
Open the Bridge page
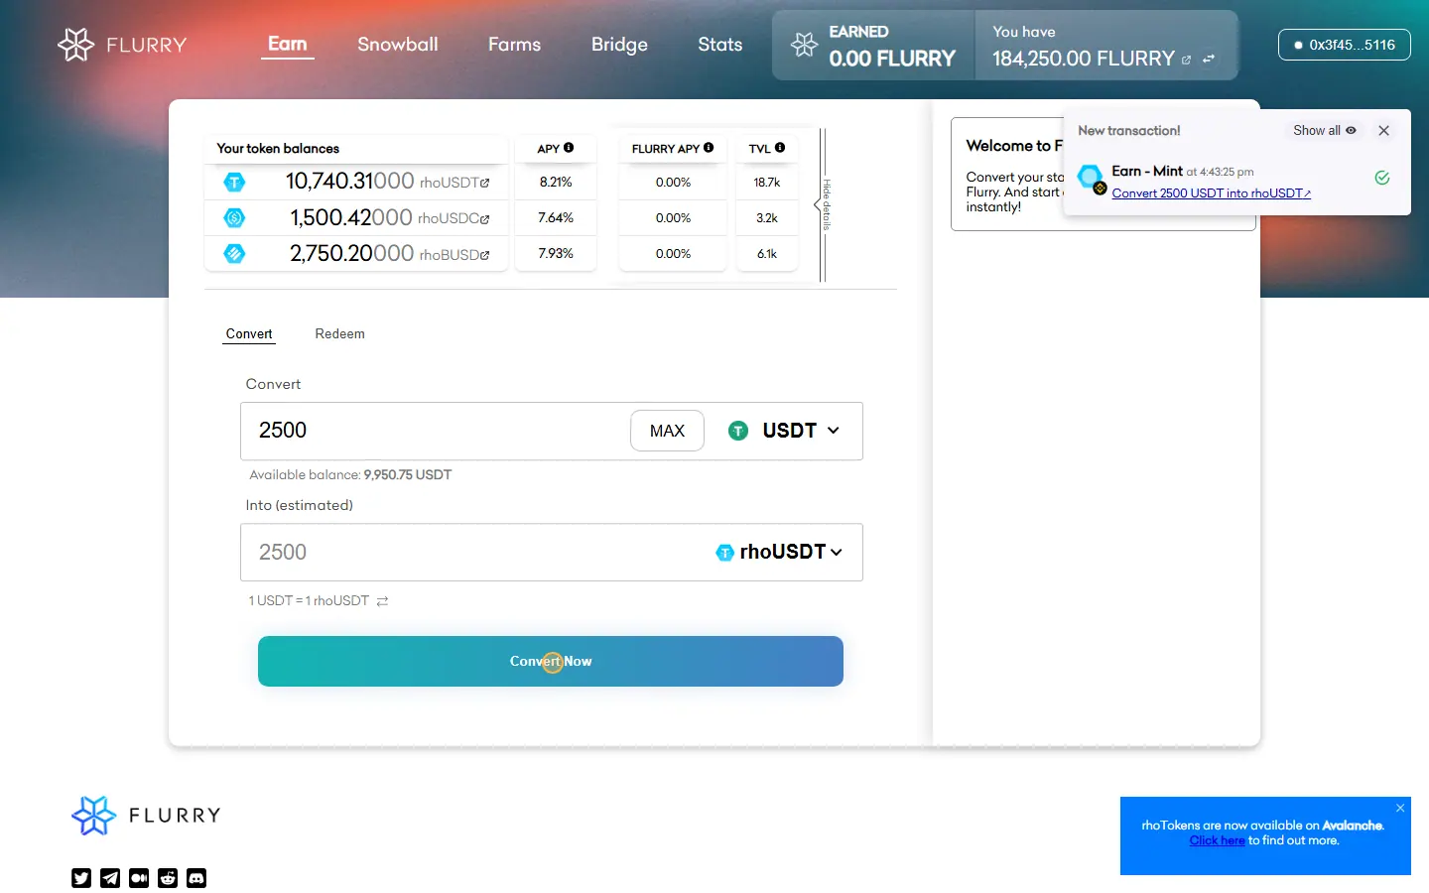pyautogui.click(x=619, y=45)
